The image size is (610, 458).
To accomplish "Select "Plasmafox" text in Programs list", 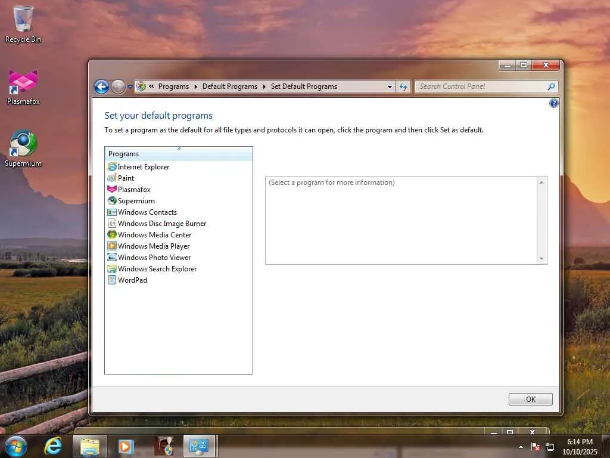I will click(x=134, y=189).
